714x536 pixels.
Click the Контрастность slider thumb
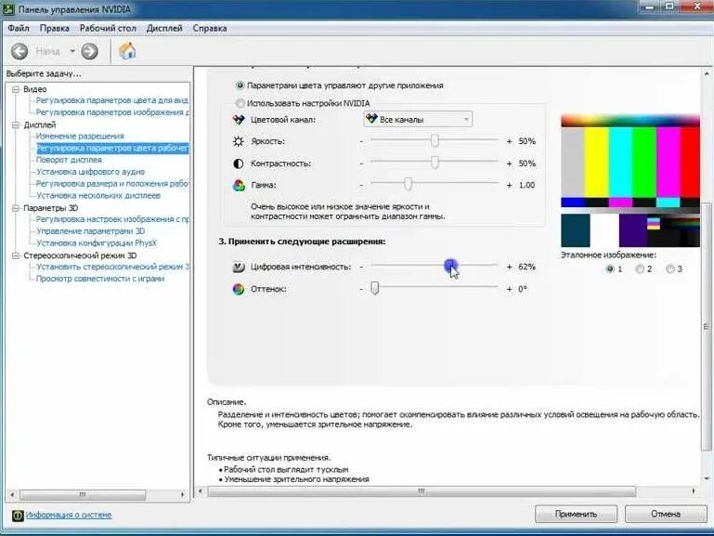pyautogui.click(x=435, y=163)
